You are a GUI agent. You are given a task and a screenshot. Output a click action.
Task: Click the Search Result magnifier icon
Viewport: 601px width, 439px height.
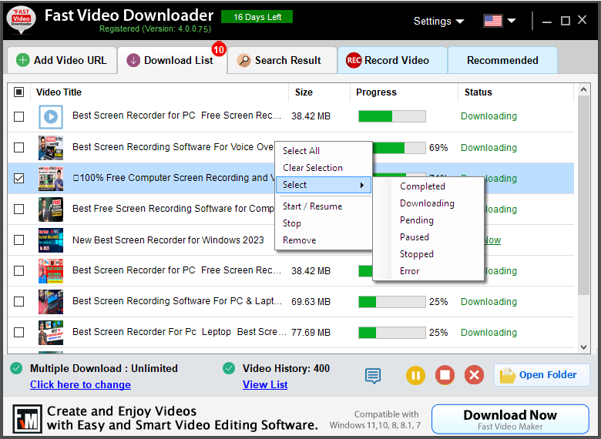pos(243,60)
